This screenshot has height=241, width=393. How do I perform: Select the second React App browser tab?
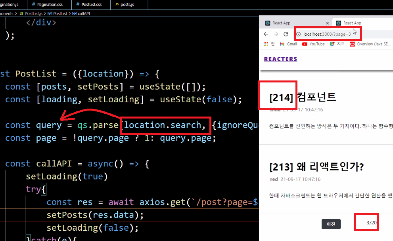point(362,23)
